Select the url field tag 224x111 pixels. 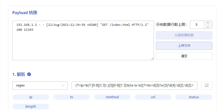153,97
